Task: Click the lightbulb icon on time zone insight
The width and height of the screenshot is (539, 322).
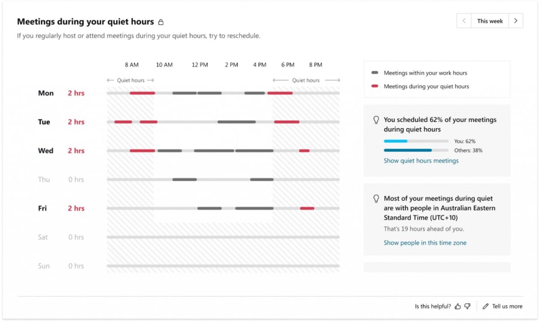Action: point(376,198)
